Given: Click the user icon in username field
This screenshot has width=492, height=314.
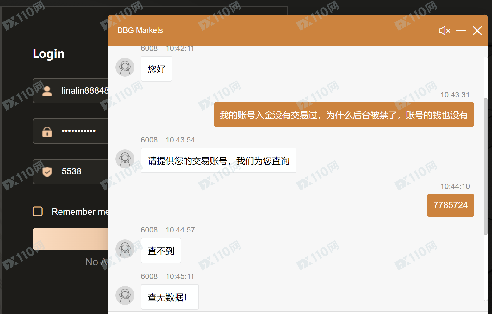Looking at the screenshot, I should 47,91.
